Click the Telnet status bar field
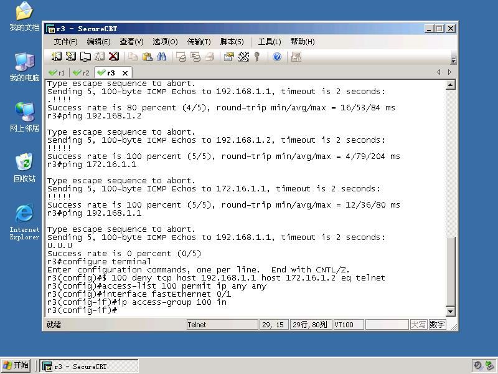Viewport: 498px width, 374px height. pyautogui.click(x=222, y=325)
